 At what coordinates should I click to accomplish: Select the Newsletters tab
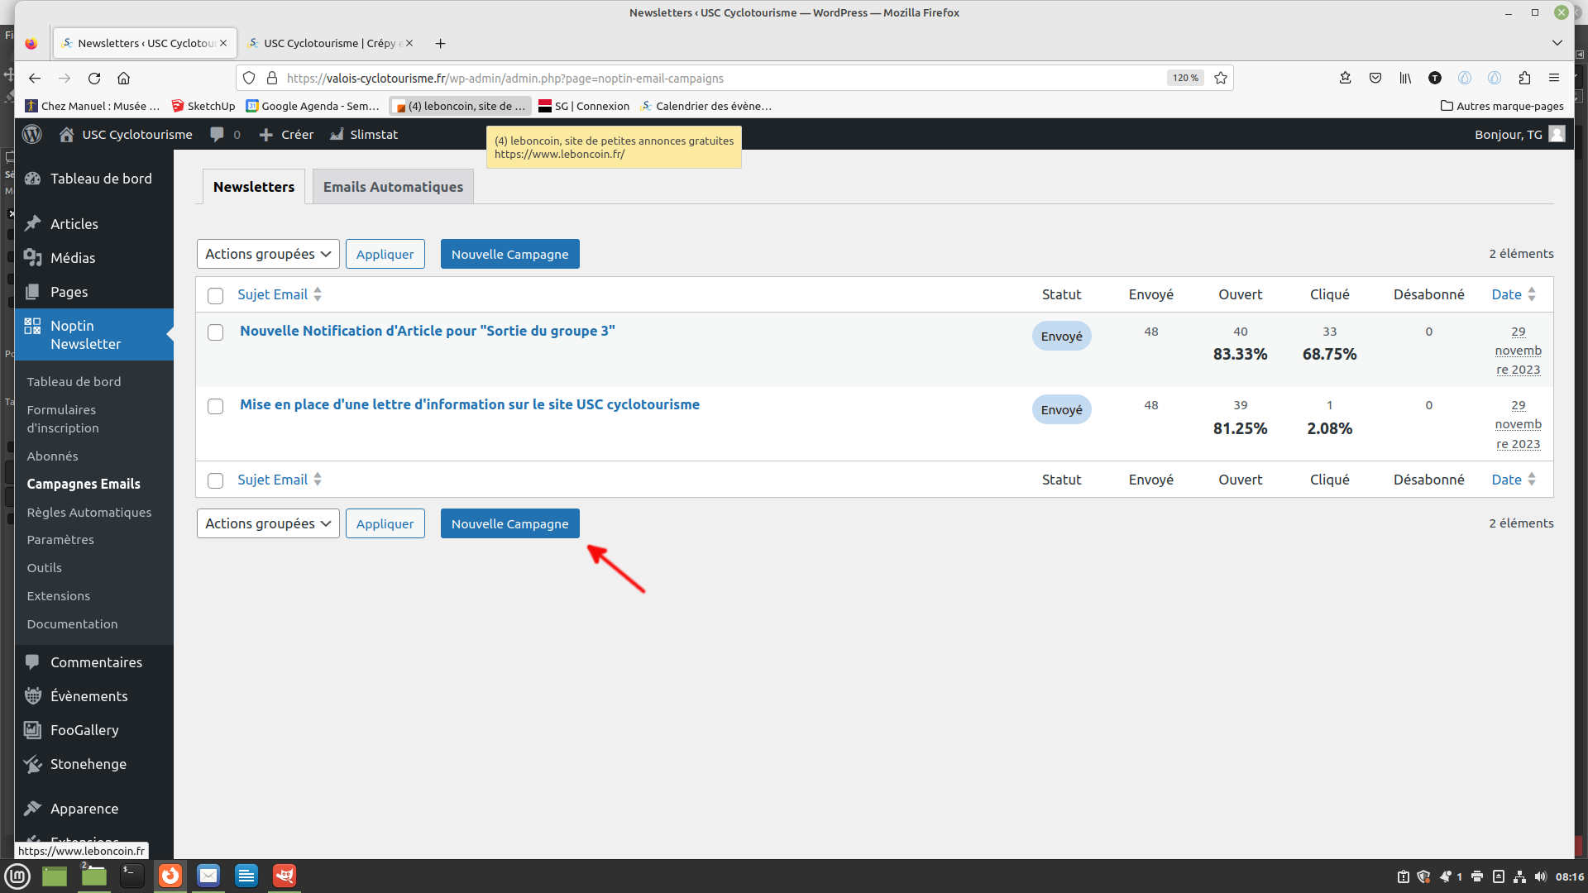[x=254, y=187]
